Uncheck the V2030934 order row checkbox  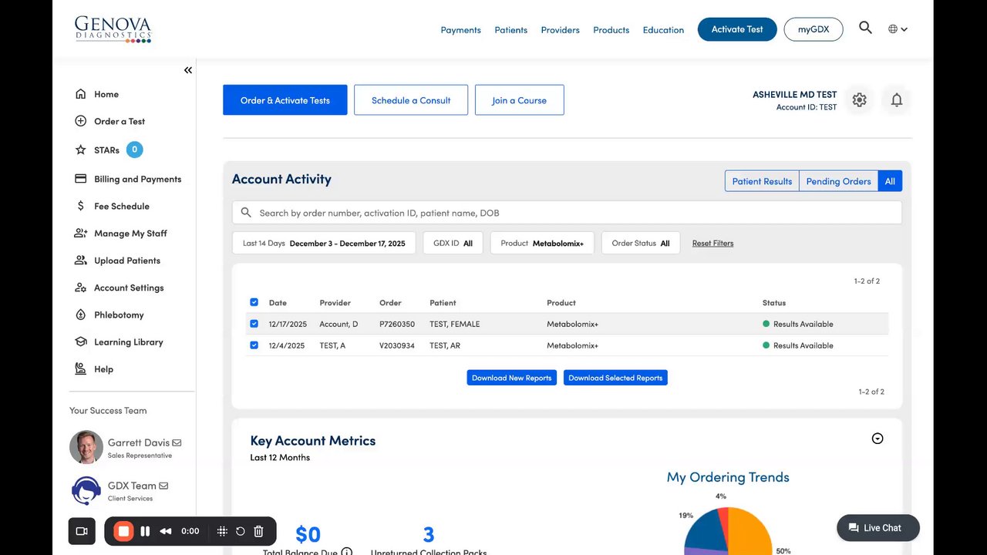[254, 345]
